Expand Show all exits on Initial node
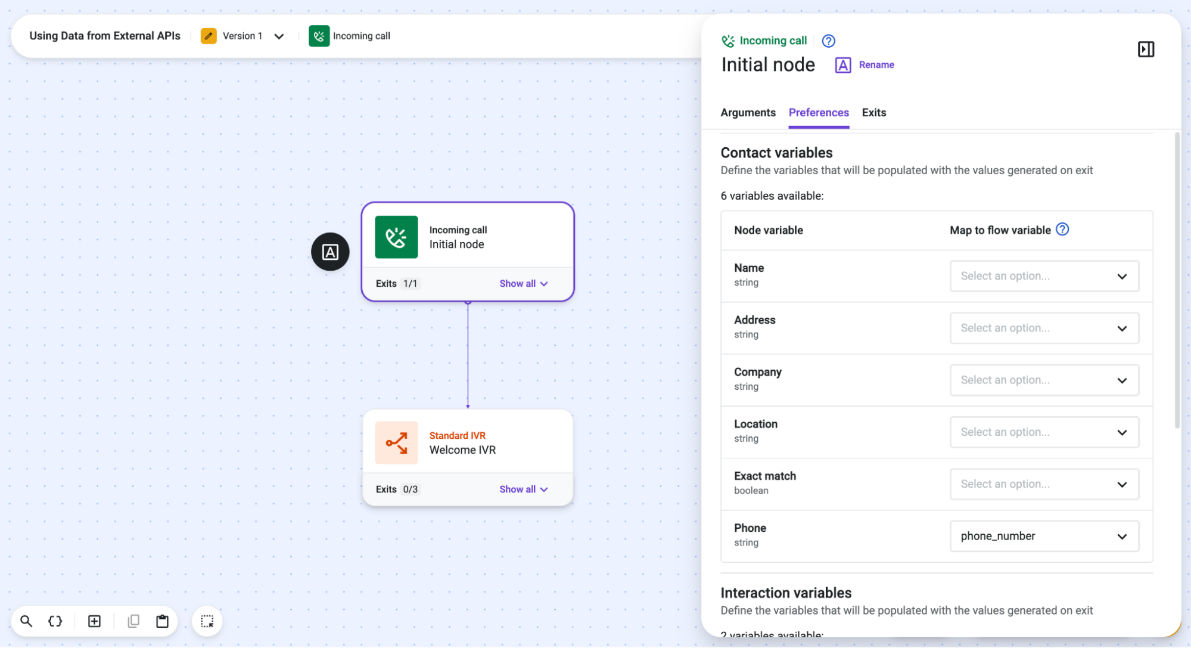 [523, 284]
